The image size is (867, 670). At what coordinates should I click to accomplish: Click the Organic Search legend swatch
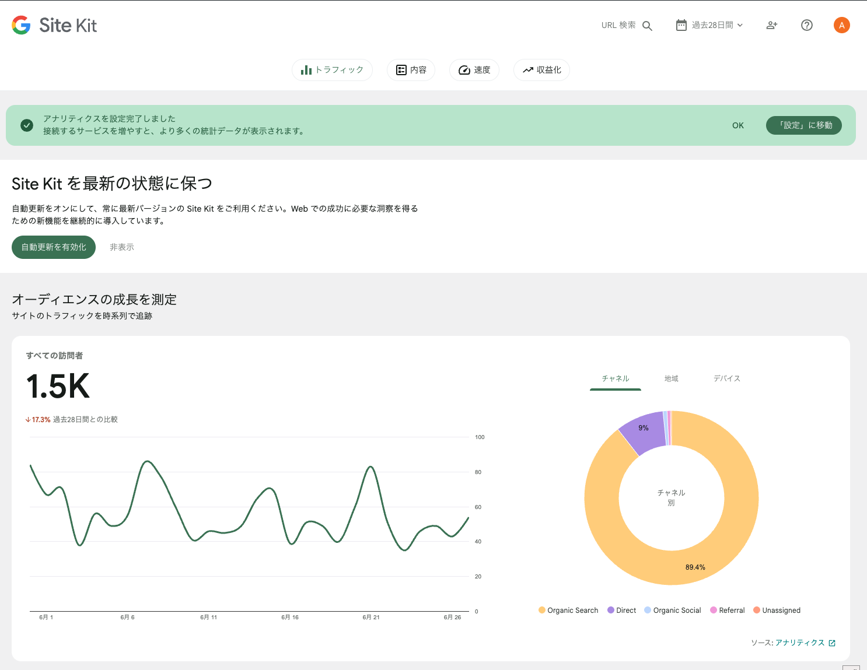[x=542, y=611]
